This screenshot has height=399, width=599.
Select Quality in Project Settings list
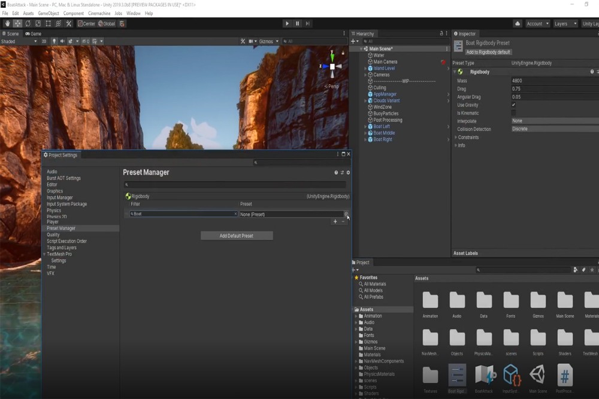click(53, 234)
